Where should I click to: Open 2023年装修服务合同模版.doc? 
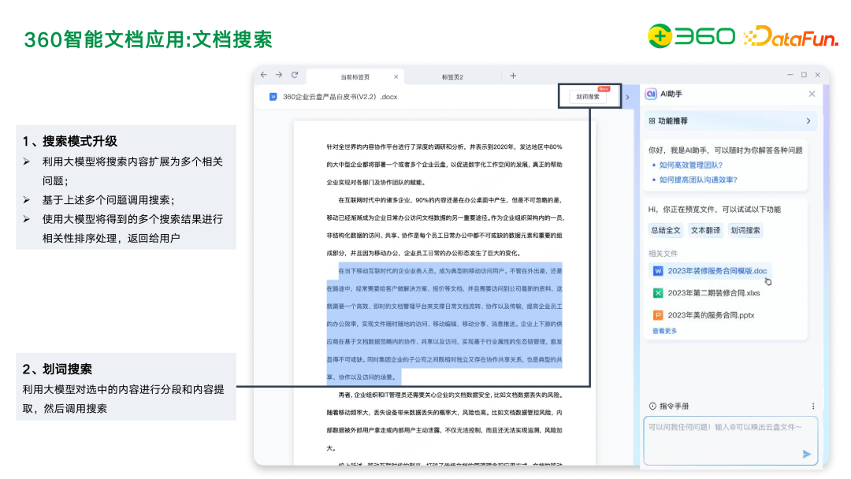tap(711, 271)
